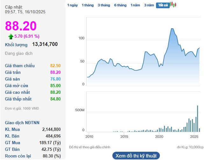This screenshot has height=160, width=206.
Task: Show the '3 tháng' chart period
Action: point(103,5)
